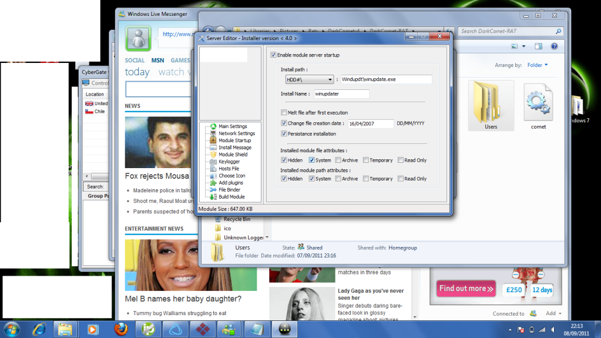This screenshot has width=601, height=338.
Task: Open Windows Media Player taskbar icon
Action: pos(92,330)
